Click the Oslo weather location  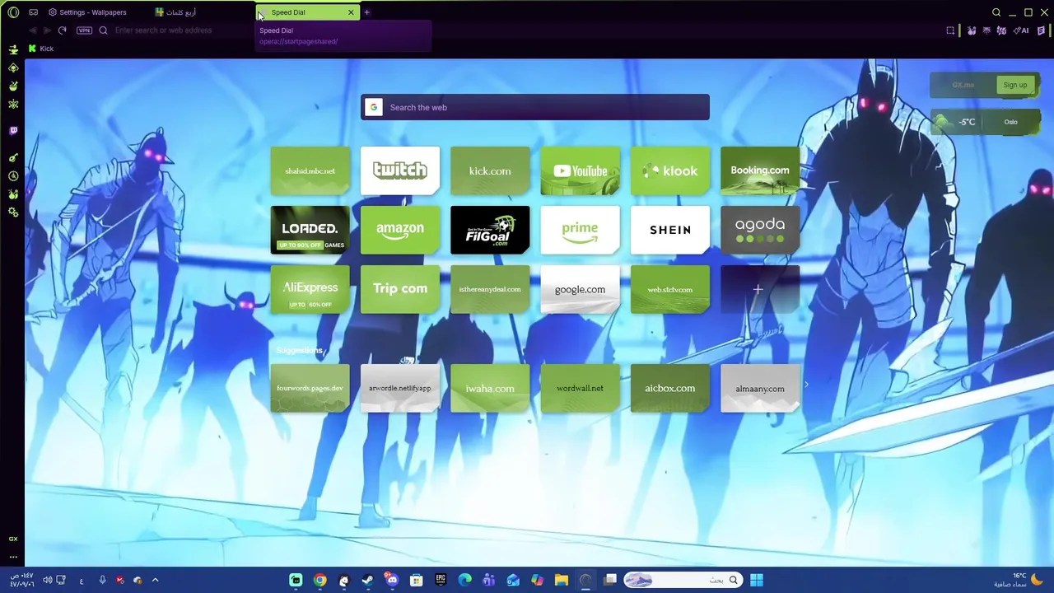point(1010,122)
